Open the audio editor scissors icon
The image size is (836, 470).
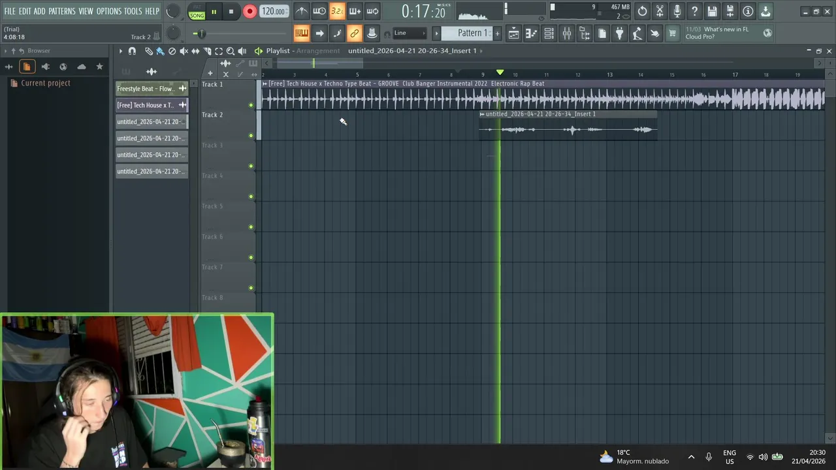[660, 11]
